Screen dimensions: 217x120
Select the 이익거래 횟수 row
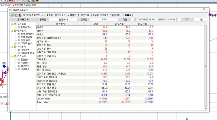pos(95,45)
